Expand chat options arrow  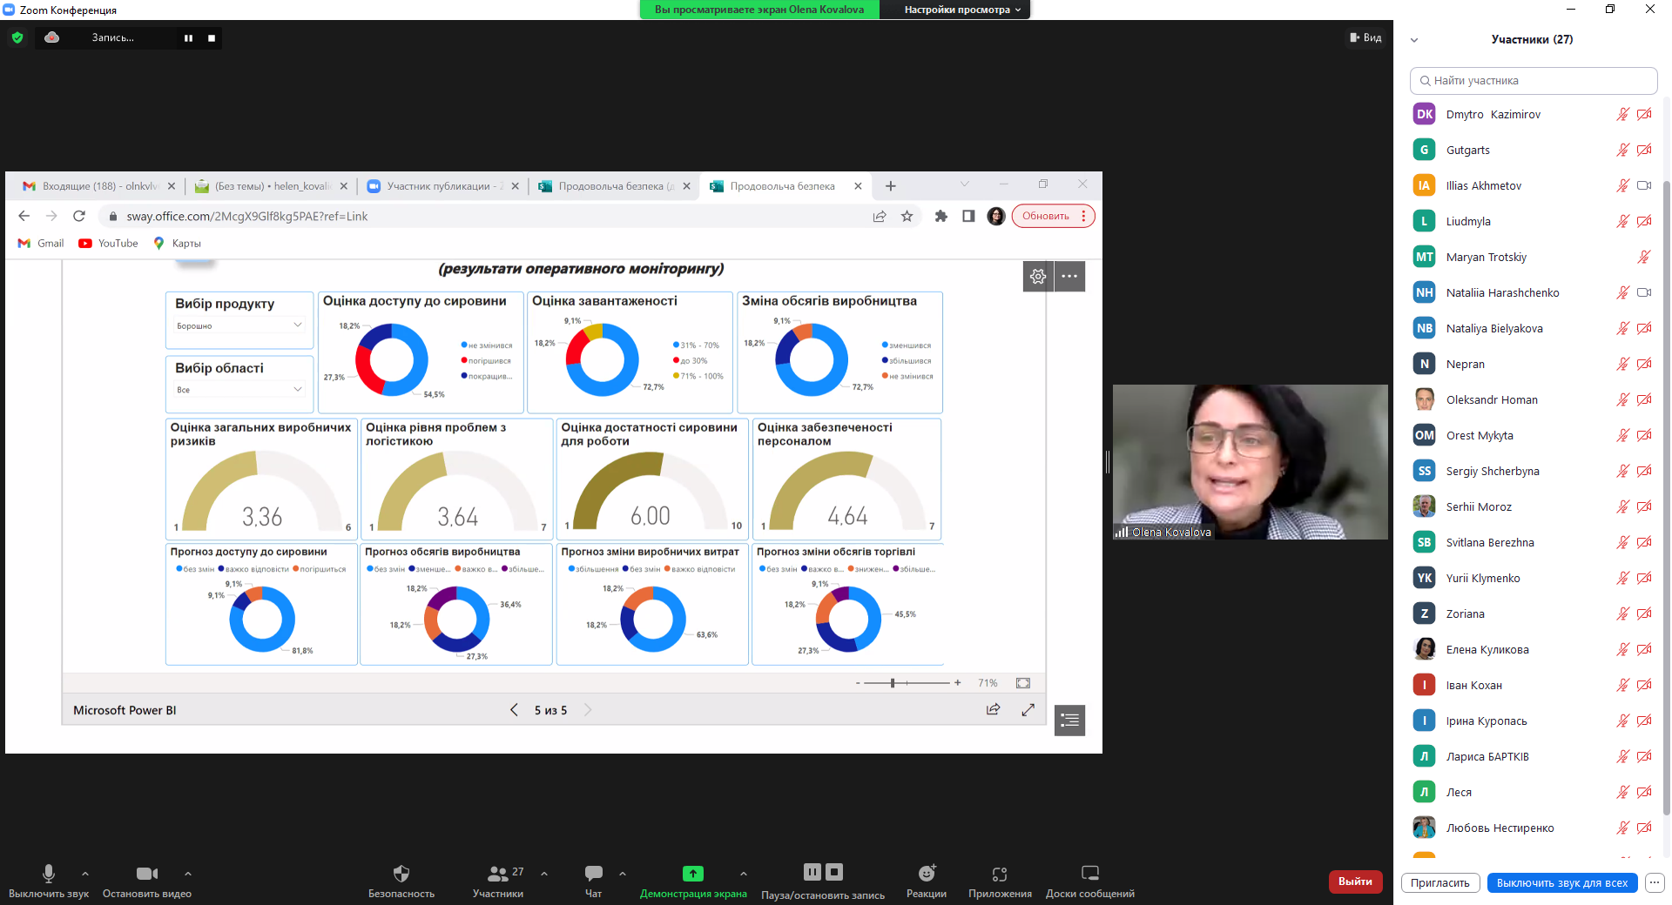[622, 874]
